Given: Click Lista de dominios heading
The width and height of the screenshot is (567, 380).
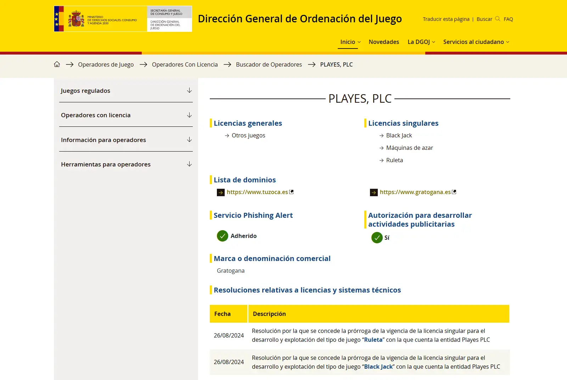Looking at the screenshot, I should click(245, 180).
